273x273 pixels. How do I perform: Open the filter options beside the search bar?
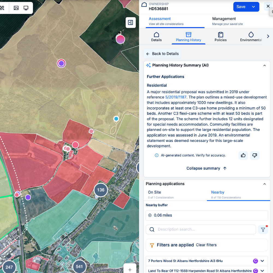pos(263,229)
